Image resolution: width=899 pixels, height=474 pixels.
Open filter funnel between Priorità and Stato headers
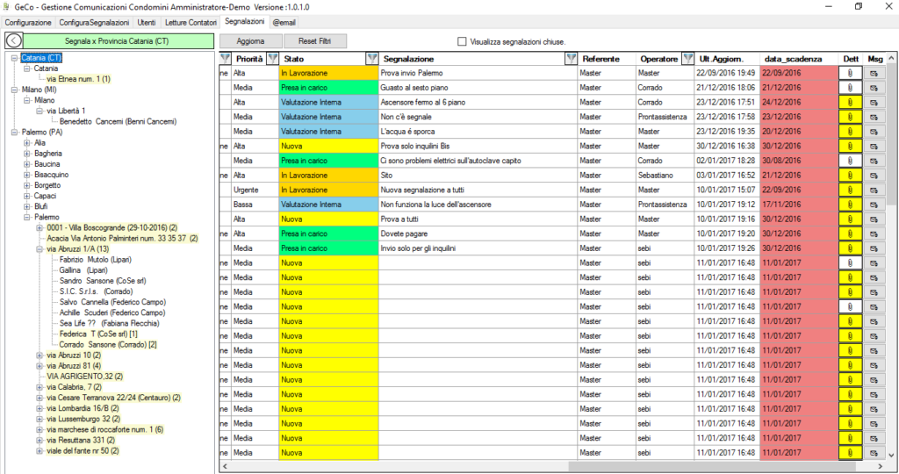[x=273, y=59]
